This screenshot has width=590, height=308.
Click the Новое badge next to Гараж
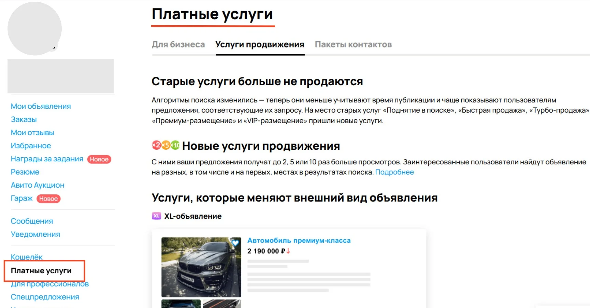(x=48, y=199)
